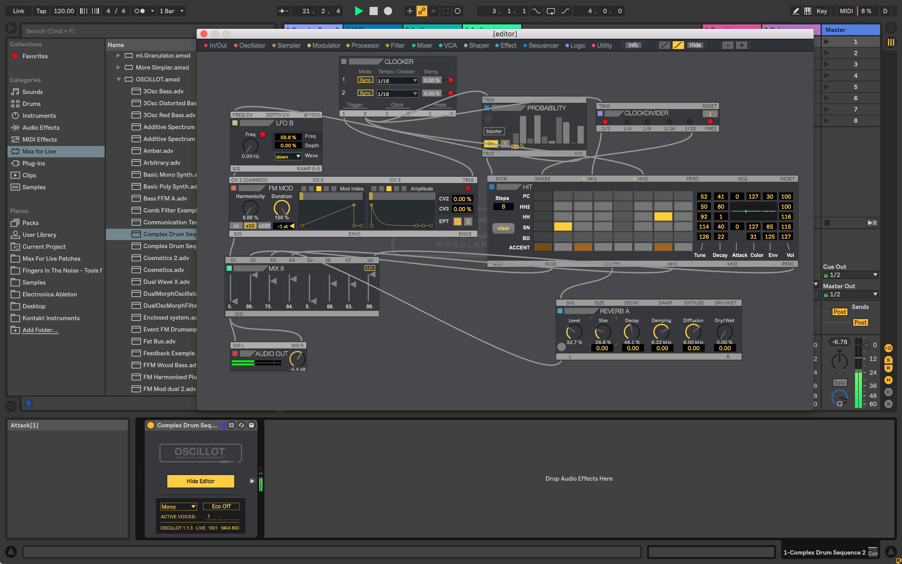The height and width of the screenshot is (564, 902).
Task: Click the save preset icon on the device title bar
Action: point(252,425)
